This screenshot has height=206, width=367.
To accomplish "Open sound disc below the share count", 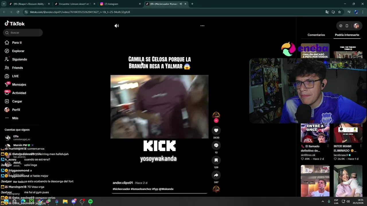I will tap(216, 189).
